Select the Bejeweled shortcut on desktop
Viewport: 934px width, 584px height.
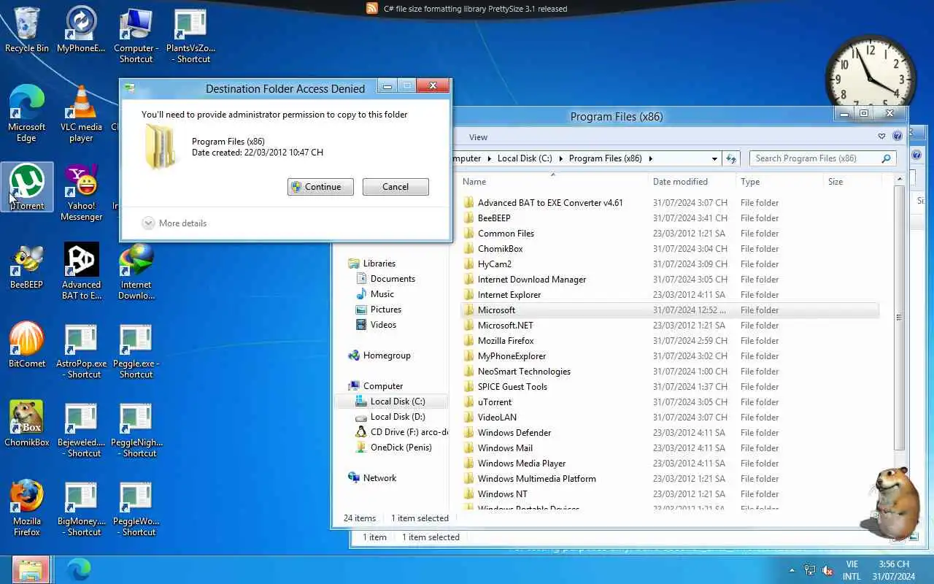pyautogui.click(x=81, y=429)
